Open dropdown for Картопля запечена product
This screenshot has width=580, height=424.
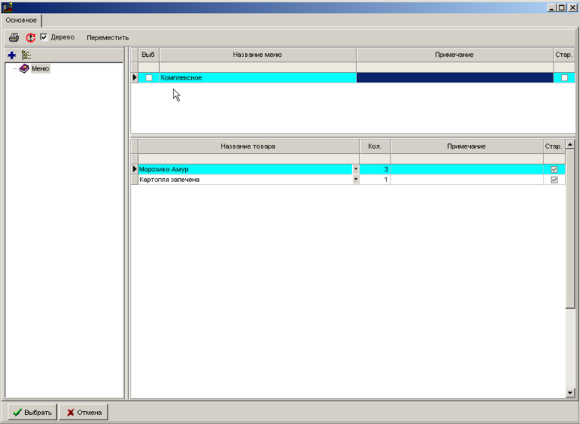[x=356, y=180]
